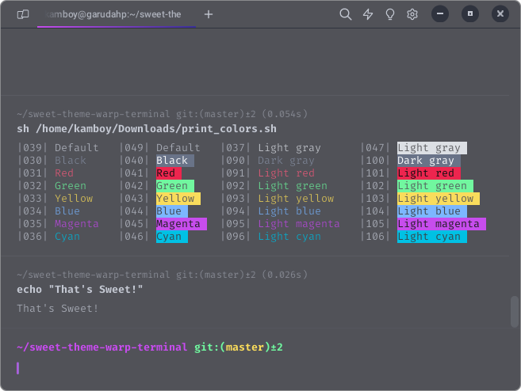Open the lightbulb resource center icon
Screen dimensions: 521x391
pyautogui.click(x=389, y=14)
